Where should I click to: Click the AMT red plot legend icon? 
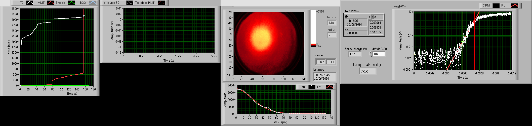pyautogui.click(x=51, y=3)
